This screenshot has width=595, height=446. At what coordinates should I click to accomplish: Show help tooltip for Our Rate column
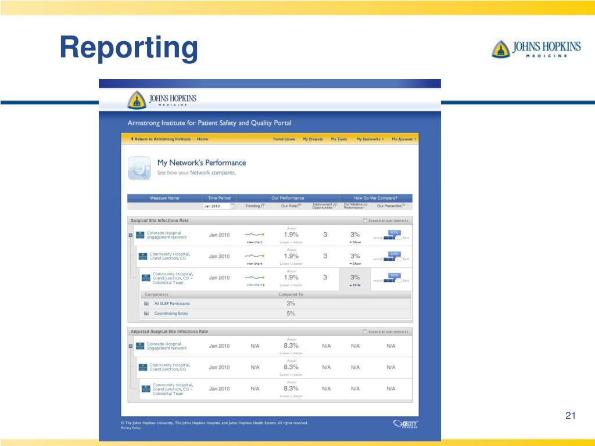[x=300, y=206]
